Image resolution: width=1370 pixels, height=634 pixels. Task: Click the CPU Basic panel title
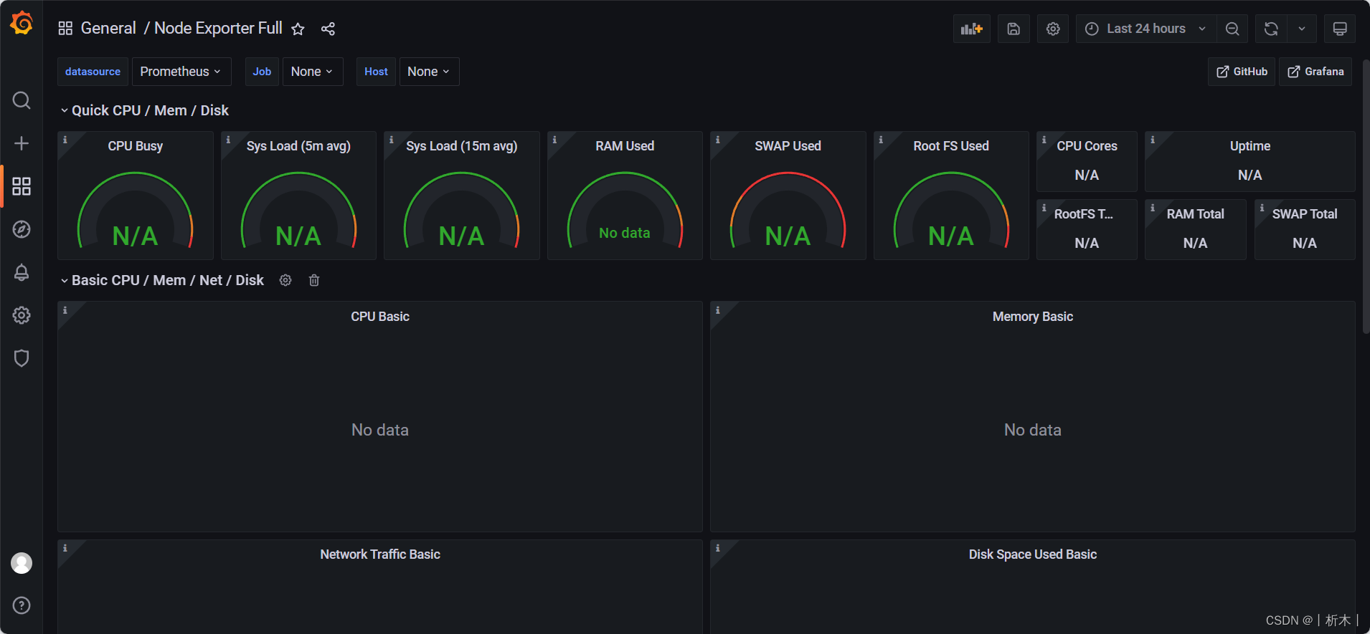click(x=379, y=317)
